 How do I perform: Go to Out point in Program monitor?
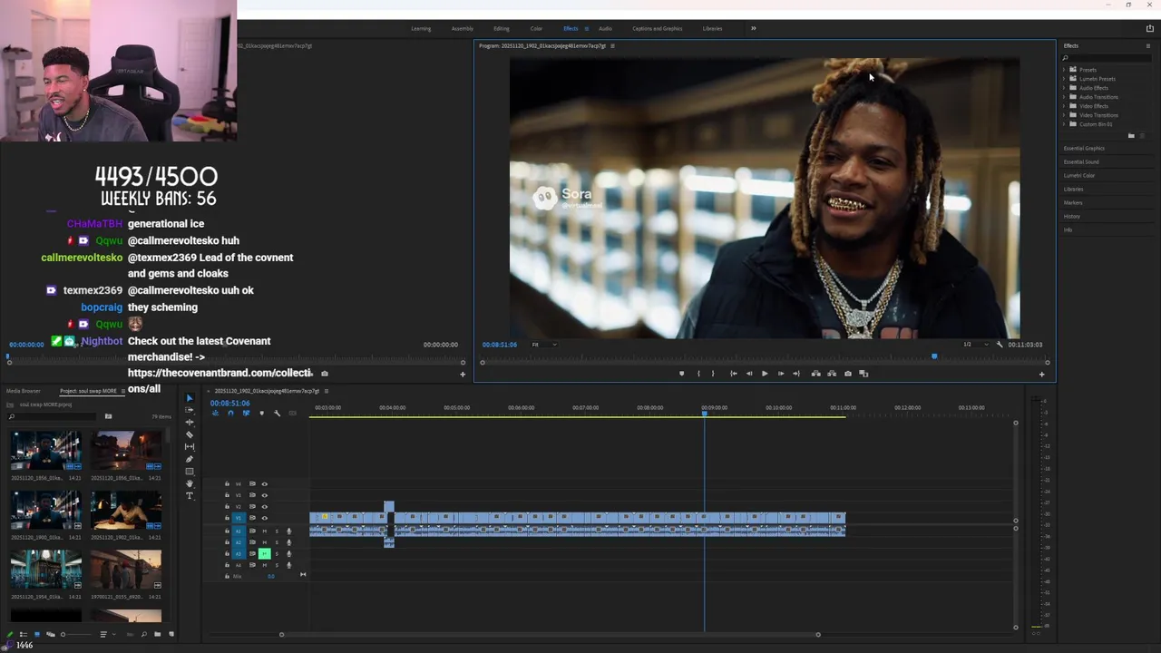tap(796, 374)
